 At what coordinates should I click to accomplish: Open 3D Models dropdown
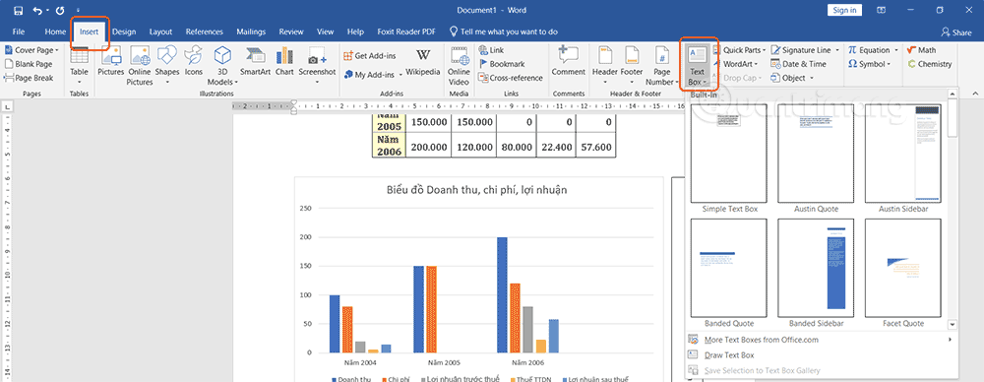tap(222, 65)
